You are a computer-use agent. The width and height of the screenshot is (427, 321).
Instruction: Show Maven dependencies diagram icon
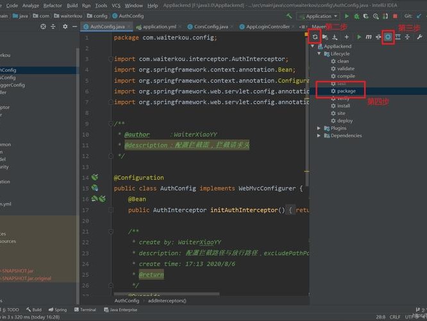(398, 37)
